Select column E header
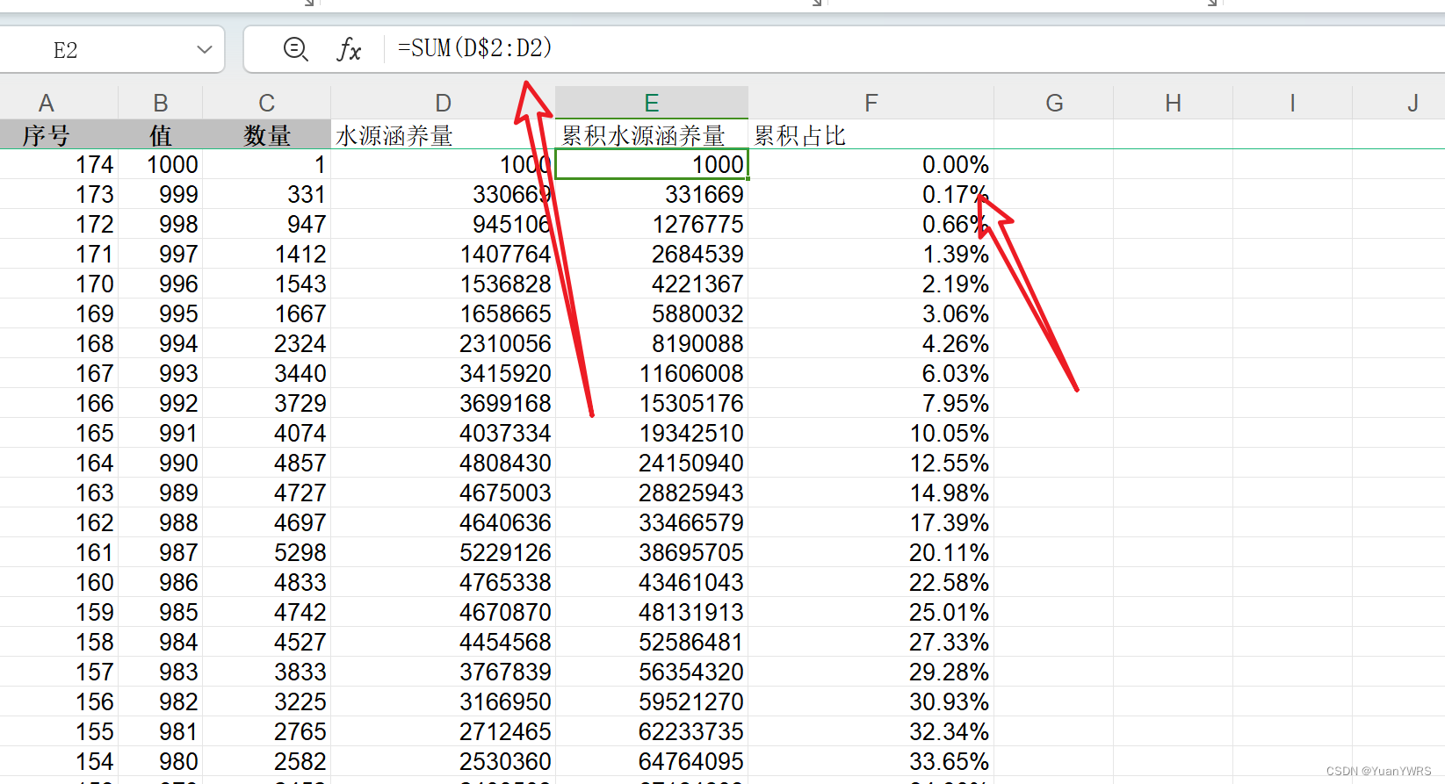 click(652, 103)
